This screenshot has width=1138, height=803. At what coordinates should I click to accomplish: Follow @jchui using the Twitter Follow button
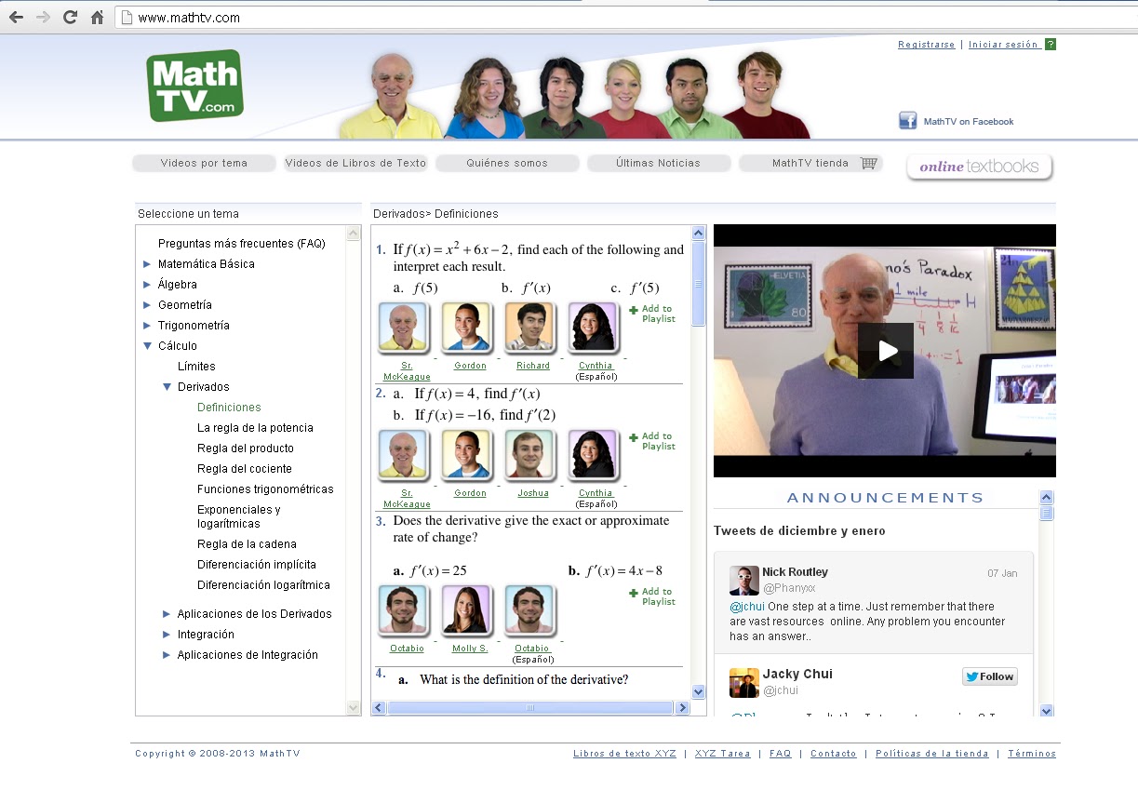[989, 676]
